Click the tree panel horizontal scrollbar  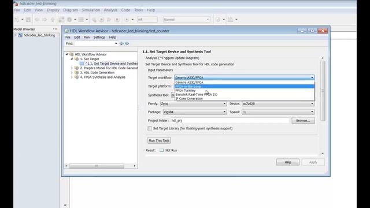coord(97,166)
